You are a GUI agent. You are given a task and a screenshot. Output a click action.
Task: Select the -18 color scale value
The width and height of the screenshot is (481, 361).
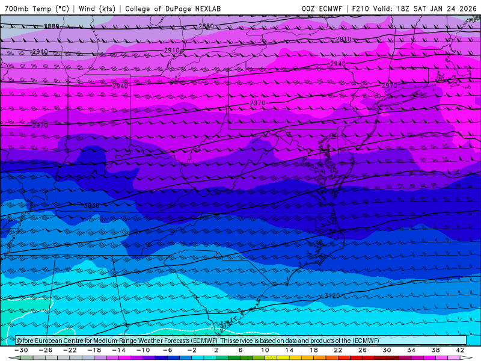[94, 350]
